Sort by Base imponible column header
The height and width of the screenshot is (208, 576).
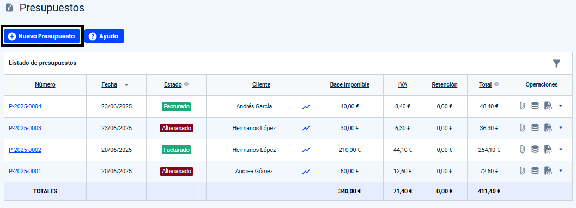350,85
